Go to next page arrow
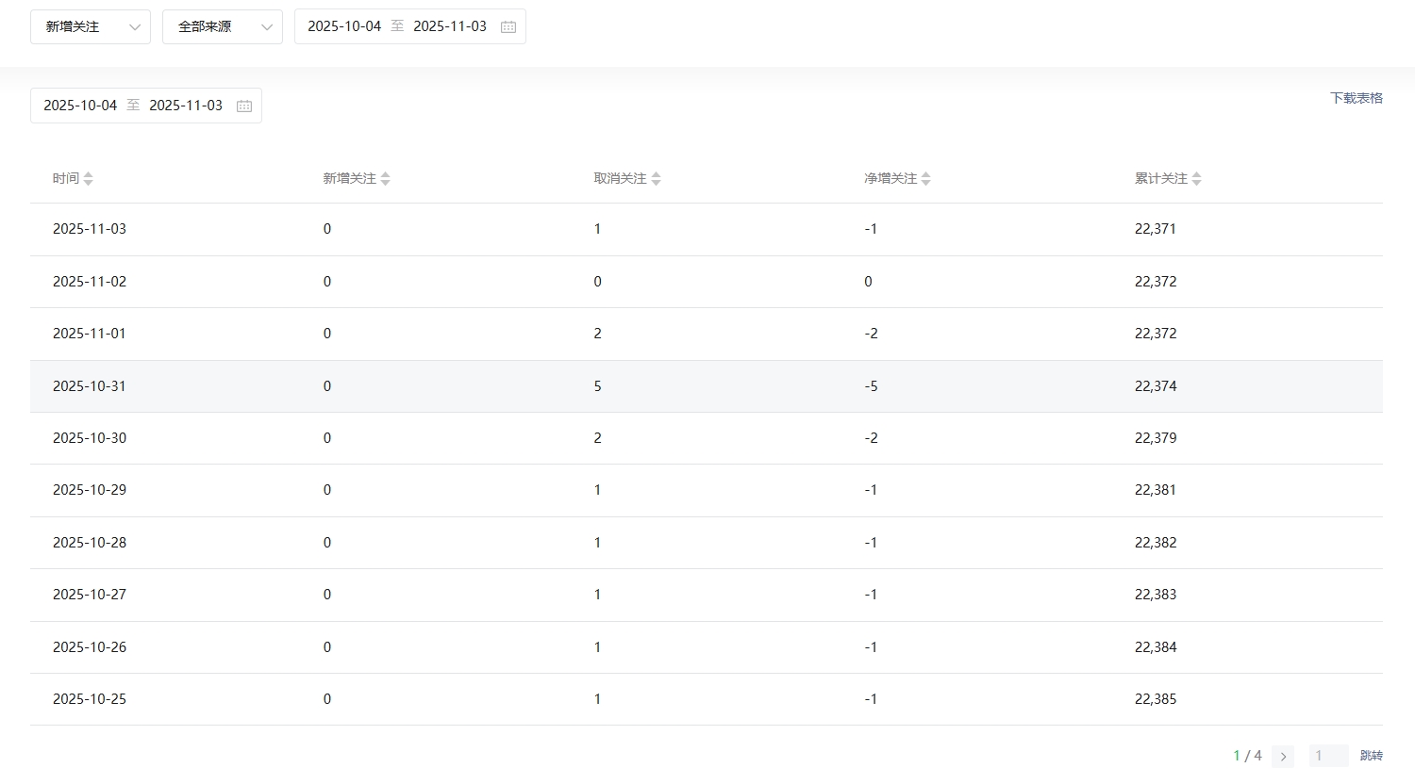The height and width of the screenshot is (784, 1415). (x=1282, y=756)
